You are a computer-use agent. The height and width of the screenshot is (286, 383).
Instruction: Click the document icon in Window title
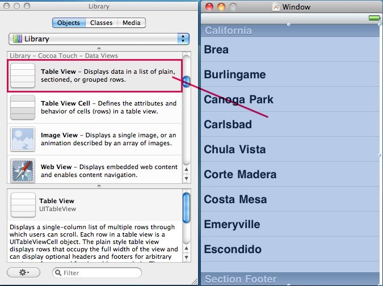tap(276, 7)
